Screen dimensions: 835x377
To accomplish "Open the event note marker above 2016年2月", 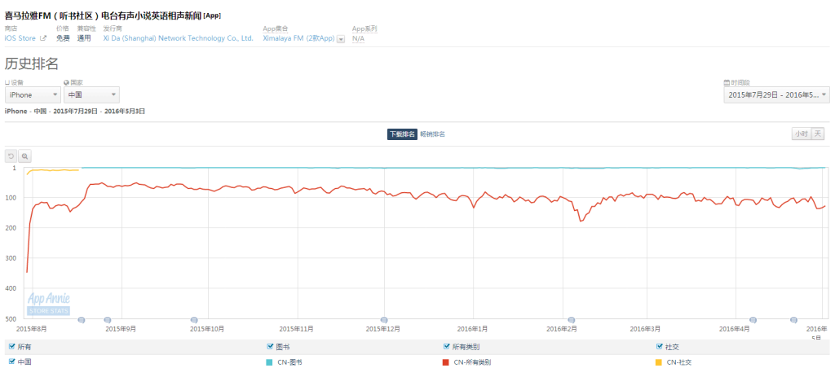I will pos(572,319).
